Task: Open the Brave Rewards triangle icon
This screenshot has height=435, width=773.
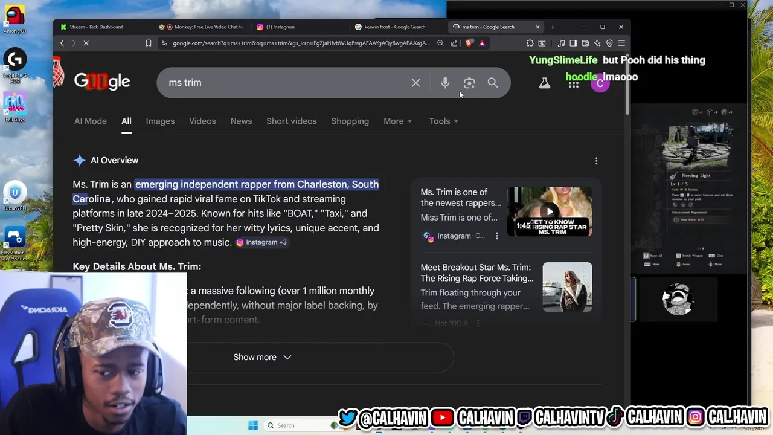Action: click(482, 43)
